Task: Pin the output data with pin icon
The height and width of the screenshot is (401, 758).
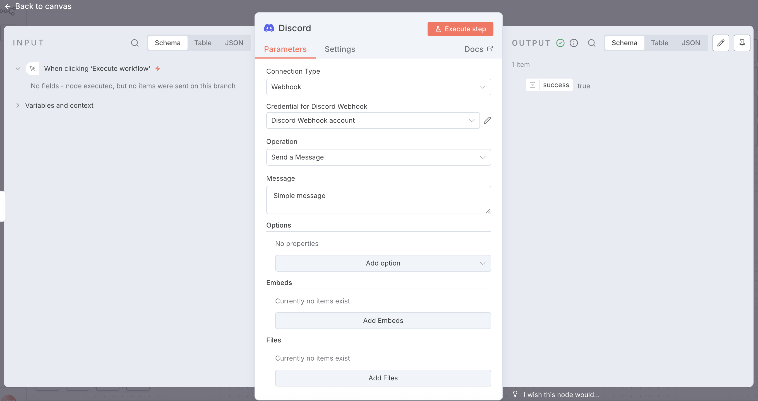Action: pyautogui.click(x=742, y=43)
